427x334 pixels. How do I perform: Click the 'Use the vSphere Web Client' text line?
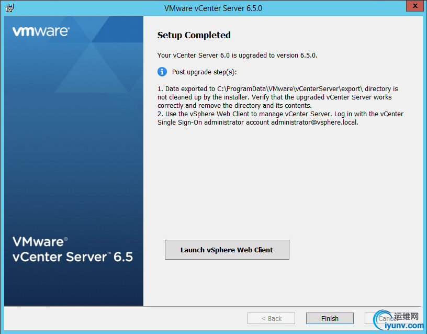tap(280, 114)
